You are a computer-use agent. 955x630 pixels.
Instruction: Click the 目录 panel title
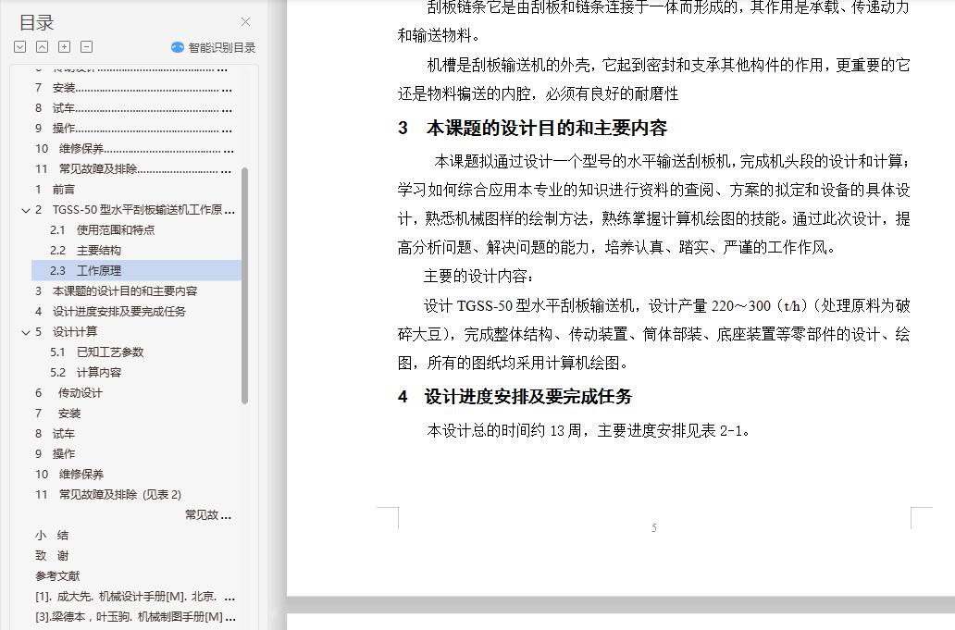coord(36,22)
